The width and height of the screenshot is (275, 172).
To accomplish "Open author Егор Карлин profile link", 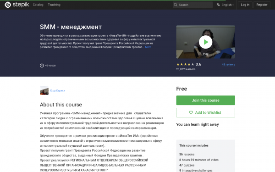I will click(x=58, y=90).
